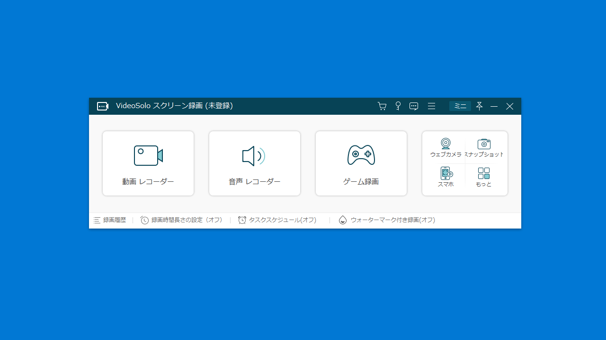Click the shopping cart purchase icon
Screen dimensions: 606x340
pos(382,106)
